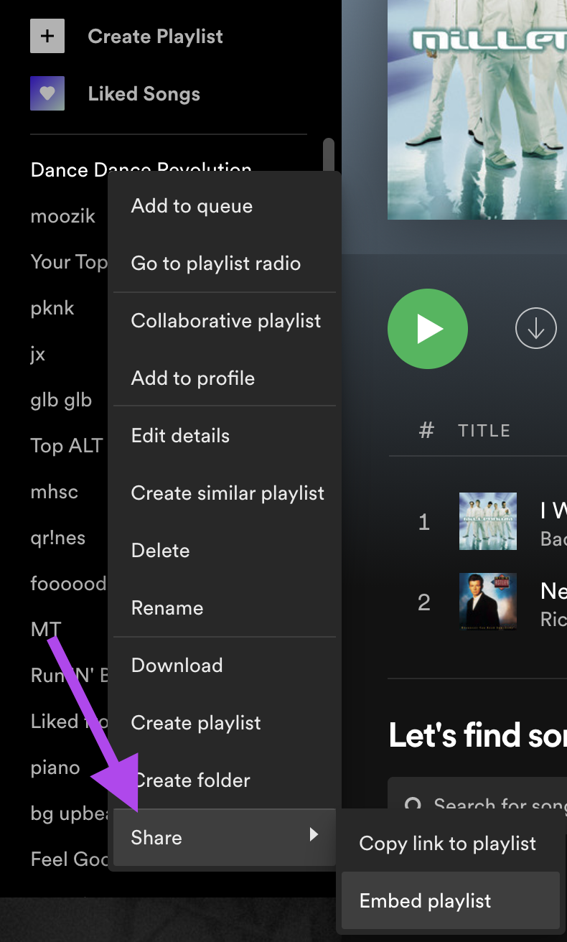This screenshot has width=567, height=942.
Task: Toggle Collaborative playlist option
Action: [x=225, y=321]
